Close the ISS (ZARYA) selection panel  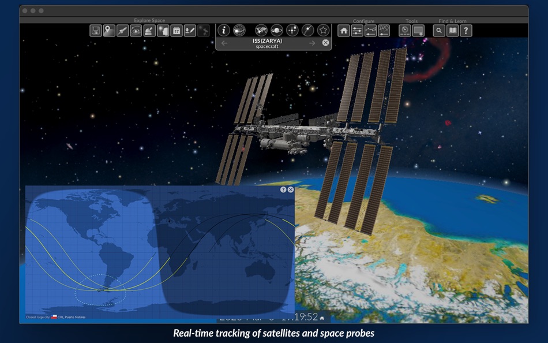(x=325, y=43)
